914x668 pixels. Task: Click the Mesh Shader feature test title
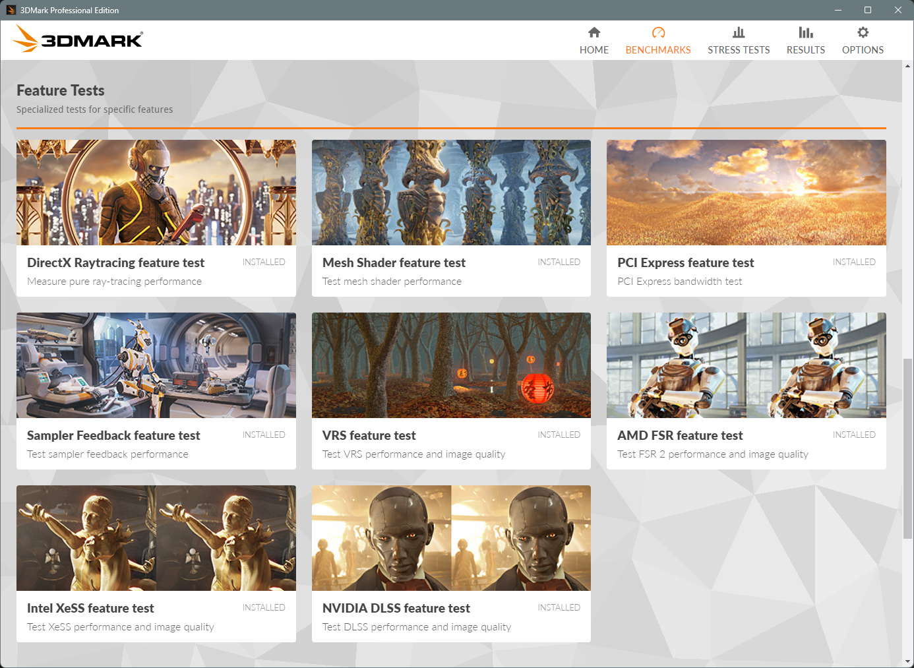pyautogui.click(x=394, y=262)
